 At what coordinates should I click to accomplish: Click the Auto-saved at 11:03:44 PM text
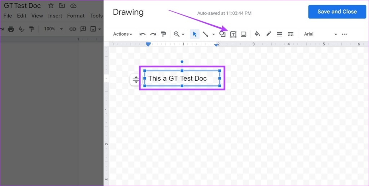point(224,13)
